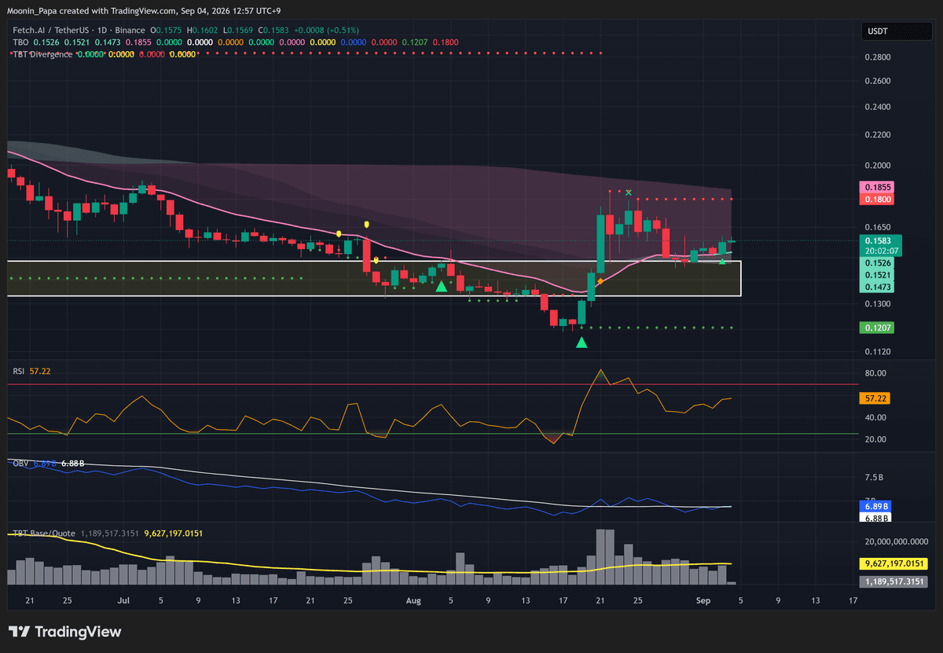Click the 0.2800 price axis label
Image resolution: width=943 pixels, height=653 pixels.
[x=877, y=57]
